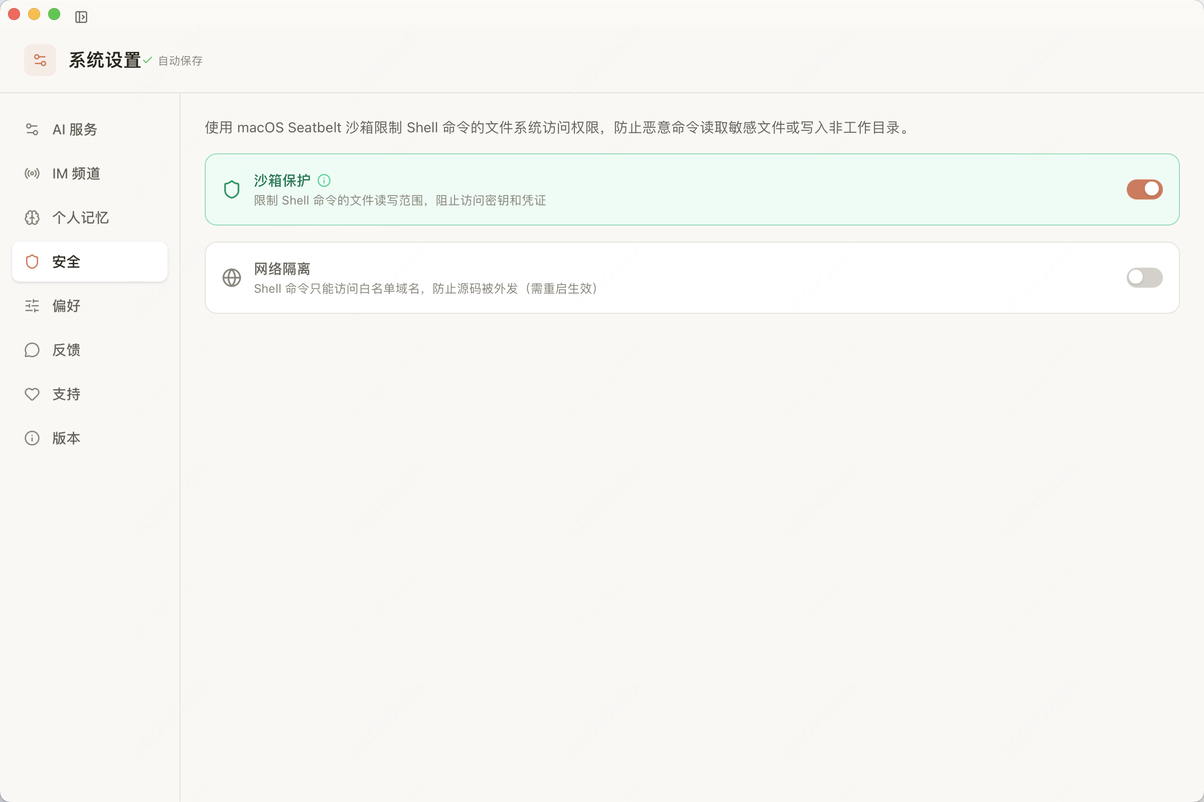Select the sliders icon beside 偏好
The height and width of the screenshot is (802, 1204).
32,305
